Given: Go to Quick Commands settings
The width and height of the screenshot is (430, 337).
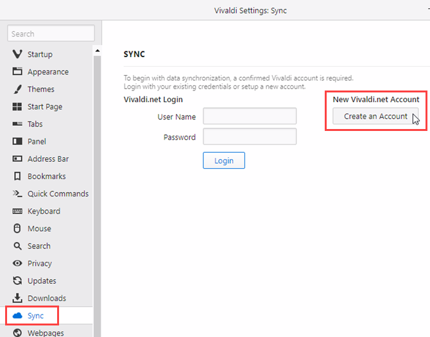Looking at the screenshot, I should (46, 194).
